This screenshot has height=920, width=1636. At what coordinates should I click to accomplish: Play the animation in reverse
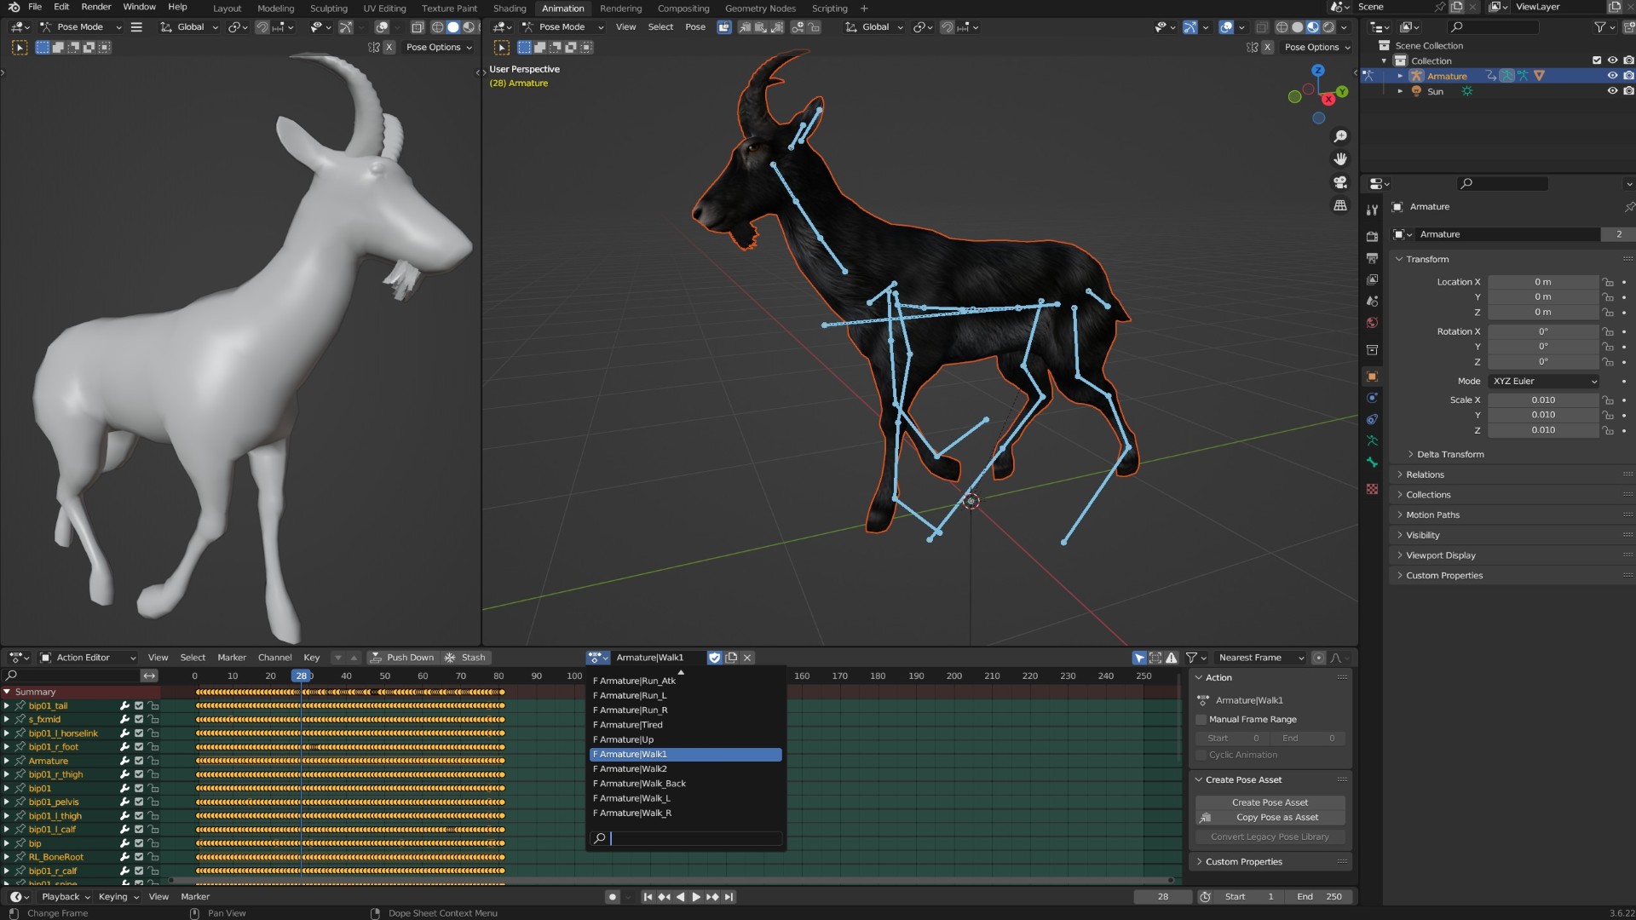point(680,897)
